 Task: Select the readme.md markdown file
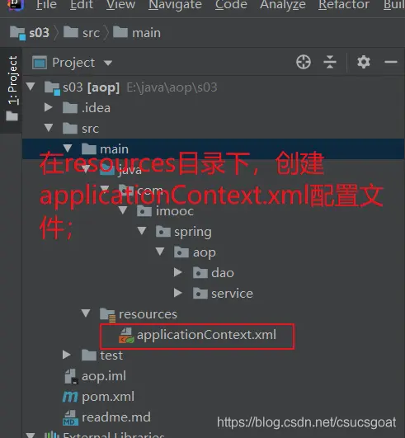click(106, 417)
